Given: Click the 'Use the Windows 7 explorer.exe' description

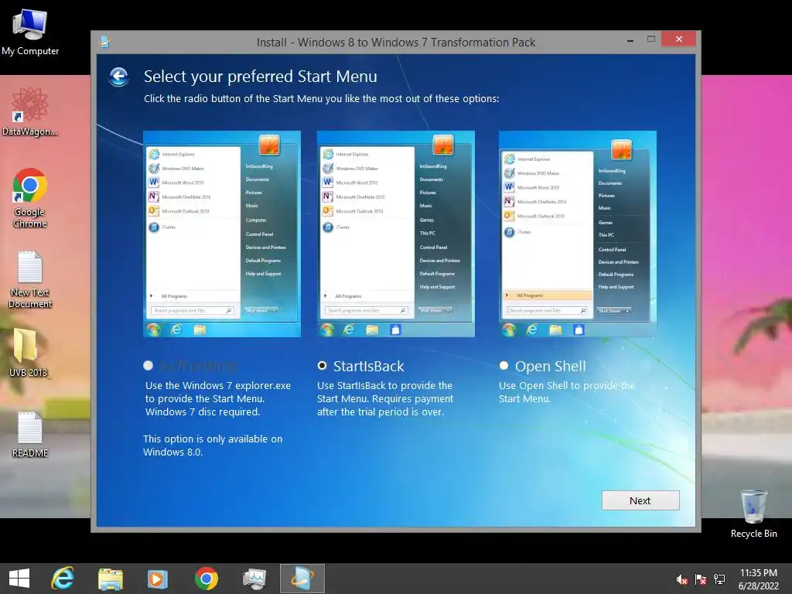Looking at the screenshot, I should [x=217, y=398].
